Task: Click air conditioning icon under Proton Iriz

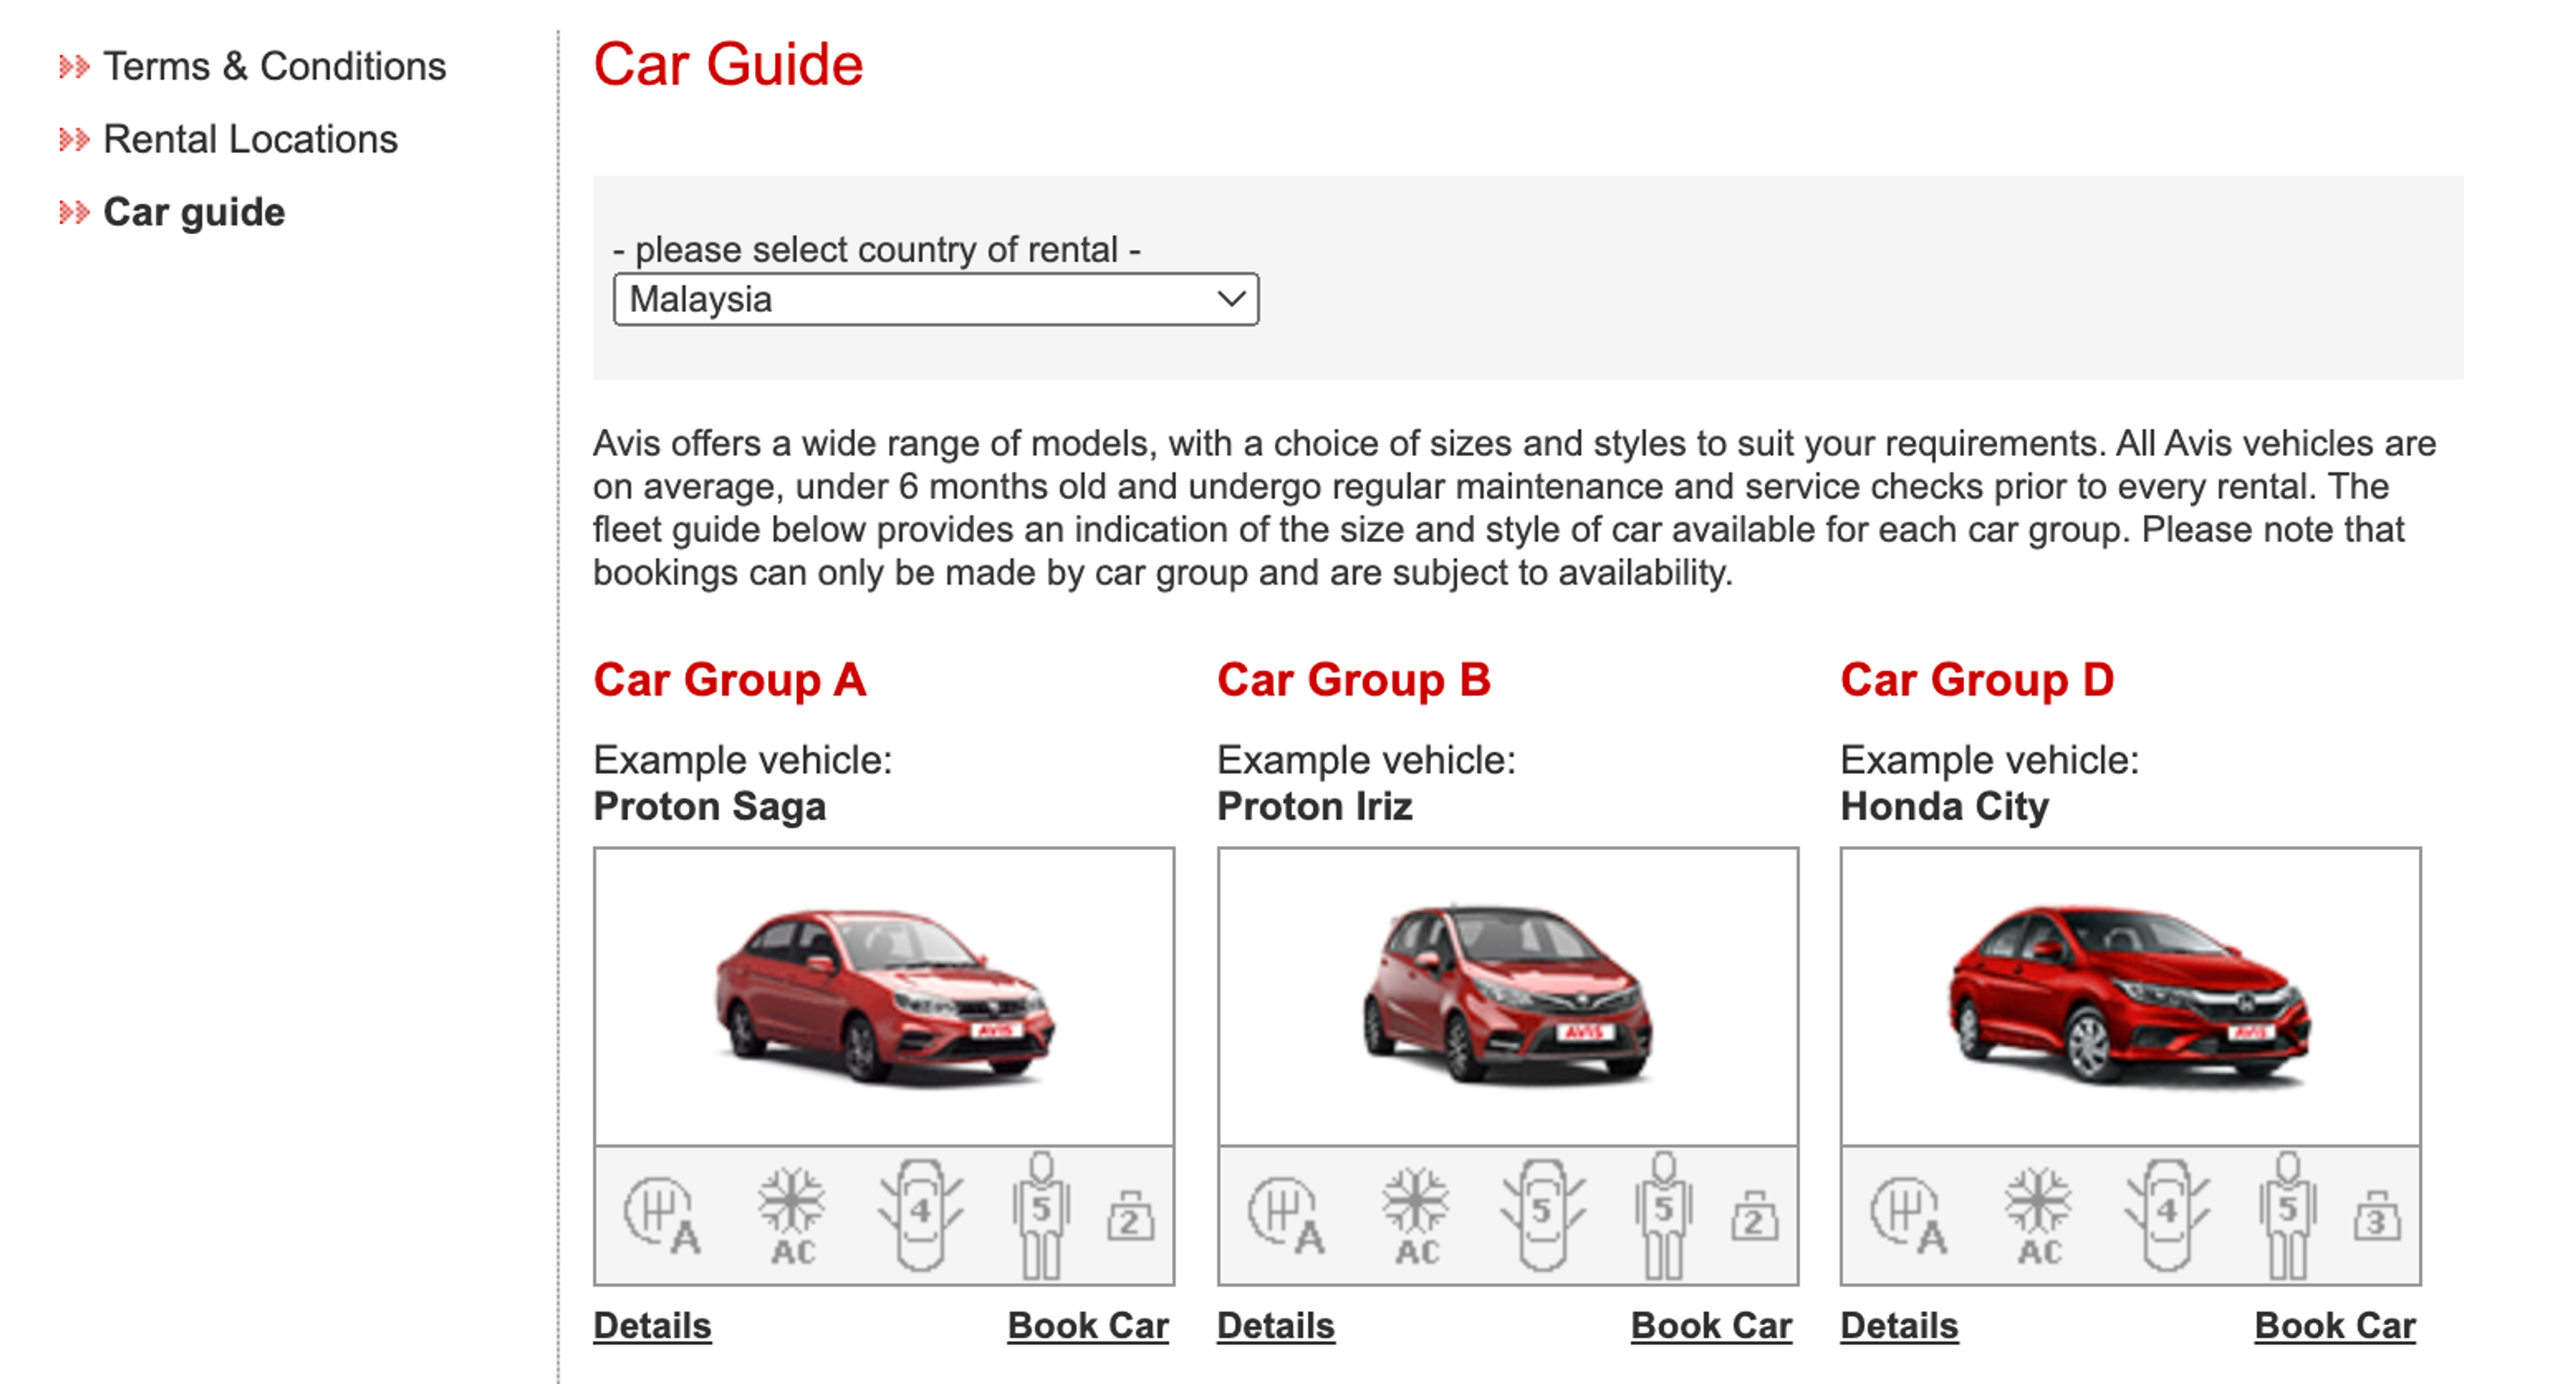Action: click(x=1416, y=1216)
